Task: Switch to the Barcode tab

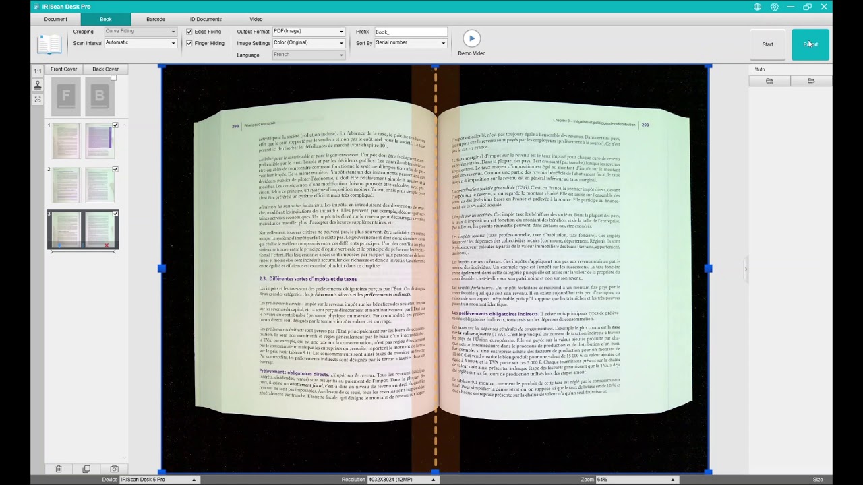Action: [156, 20]
